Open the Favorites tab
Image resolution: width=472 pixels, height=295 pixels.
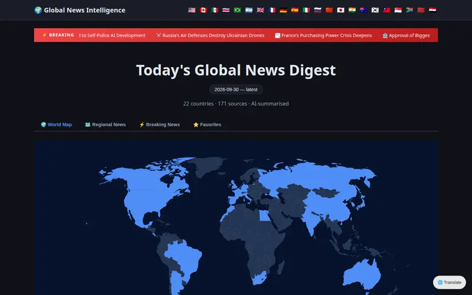tap(207, 124)
